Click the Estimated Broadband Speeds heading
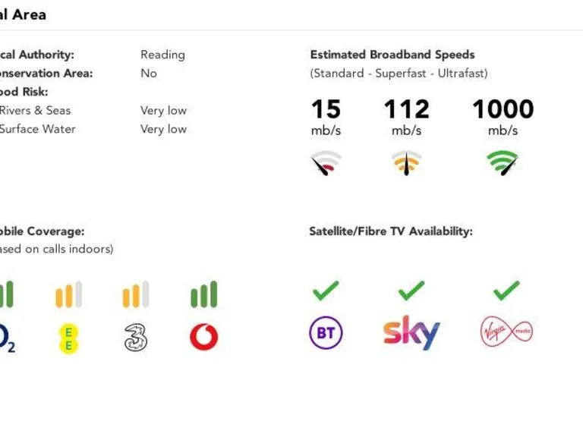Viewport: 583px width, 437px height. (392, 55)
